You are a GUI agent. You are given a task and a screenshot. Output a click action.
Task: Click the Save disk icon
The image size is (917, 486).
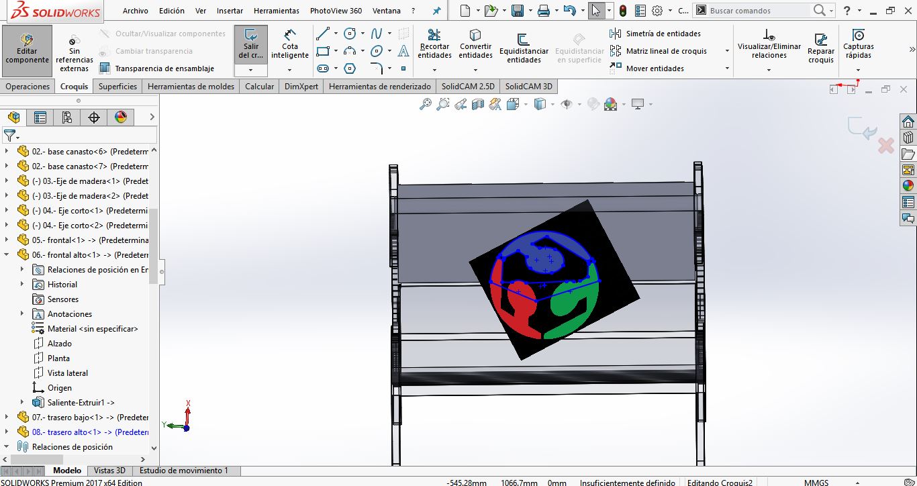(517, 11)
